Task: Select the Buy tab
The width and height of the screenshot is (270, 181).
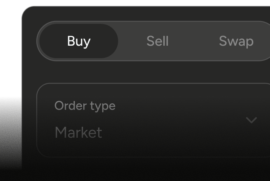Action: tap(79, 41)
